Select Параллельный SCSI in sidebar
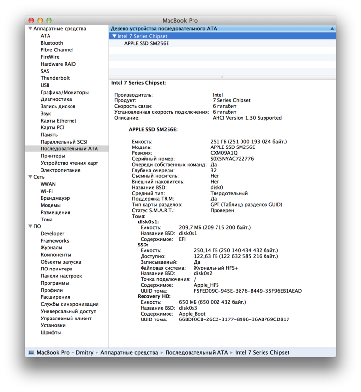Viewport: 361px width, 392px height. pos(64,142)
